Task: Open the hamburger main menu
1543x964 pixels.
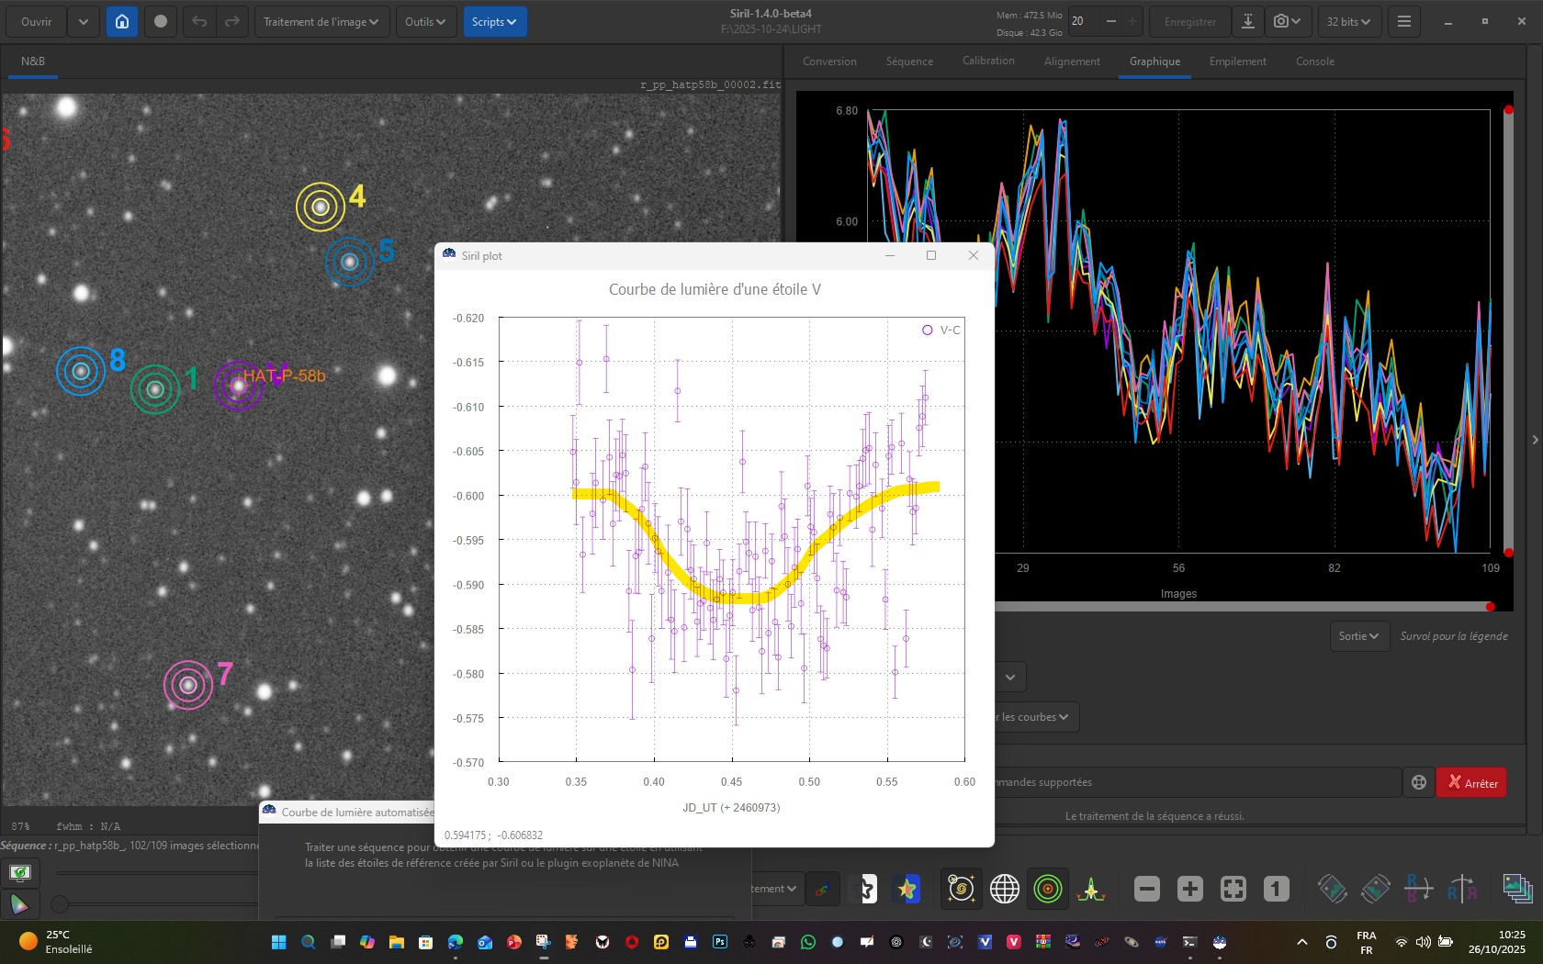Action: (1403, 21)
